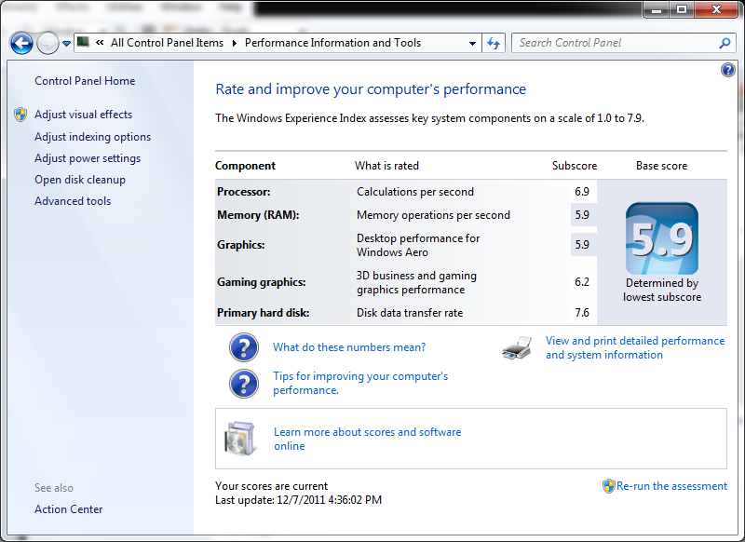
Task: Open Adjust power settings
Action: [x=88, y=158]
